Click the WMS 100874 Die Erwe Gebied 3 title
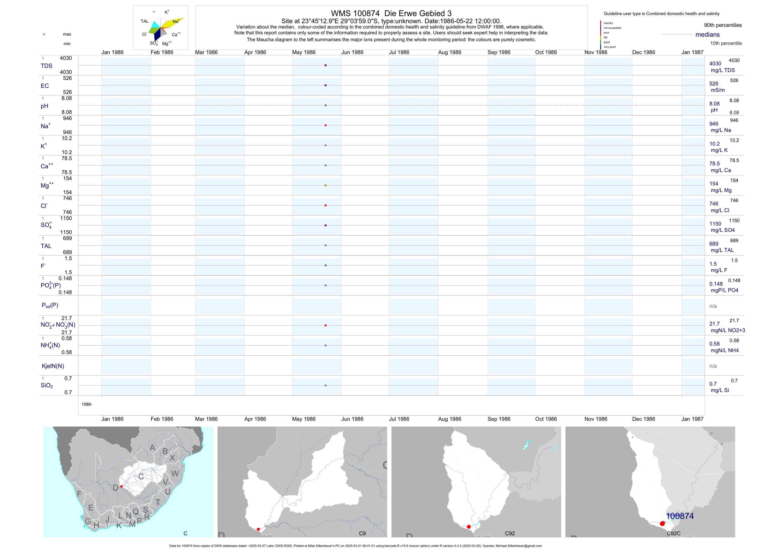The height and width of the screenshot is (554, 783). tap(391, 13)
